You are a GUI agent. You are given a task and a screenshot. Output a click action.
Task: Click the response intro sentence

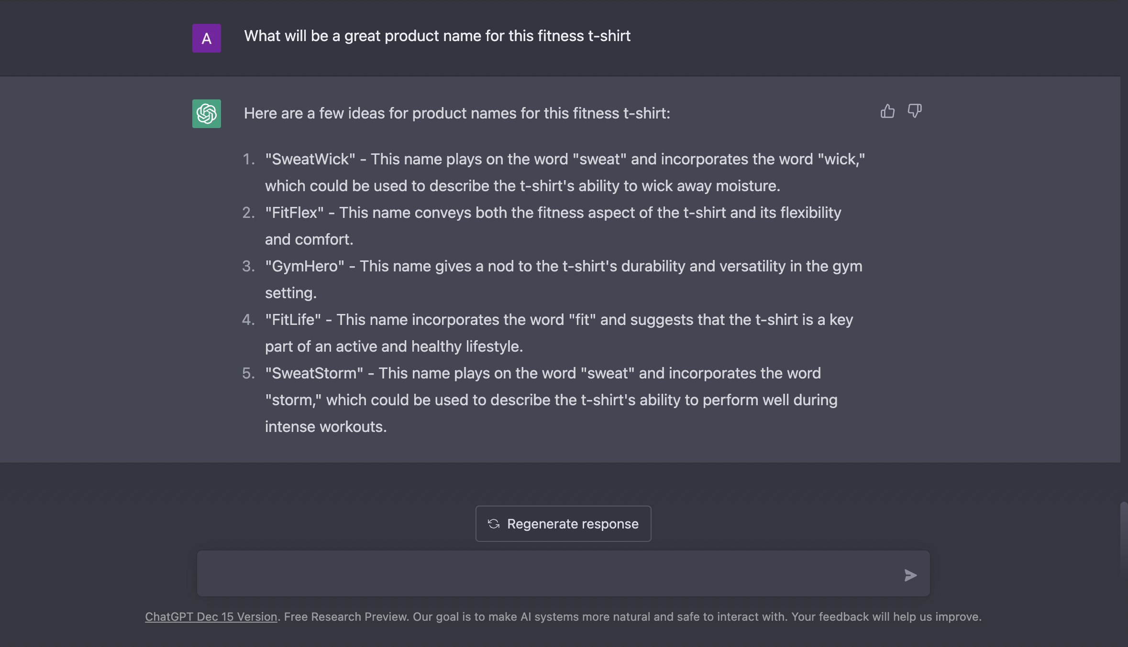tap(457, 113)
